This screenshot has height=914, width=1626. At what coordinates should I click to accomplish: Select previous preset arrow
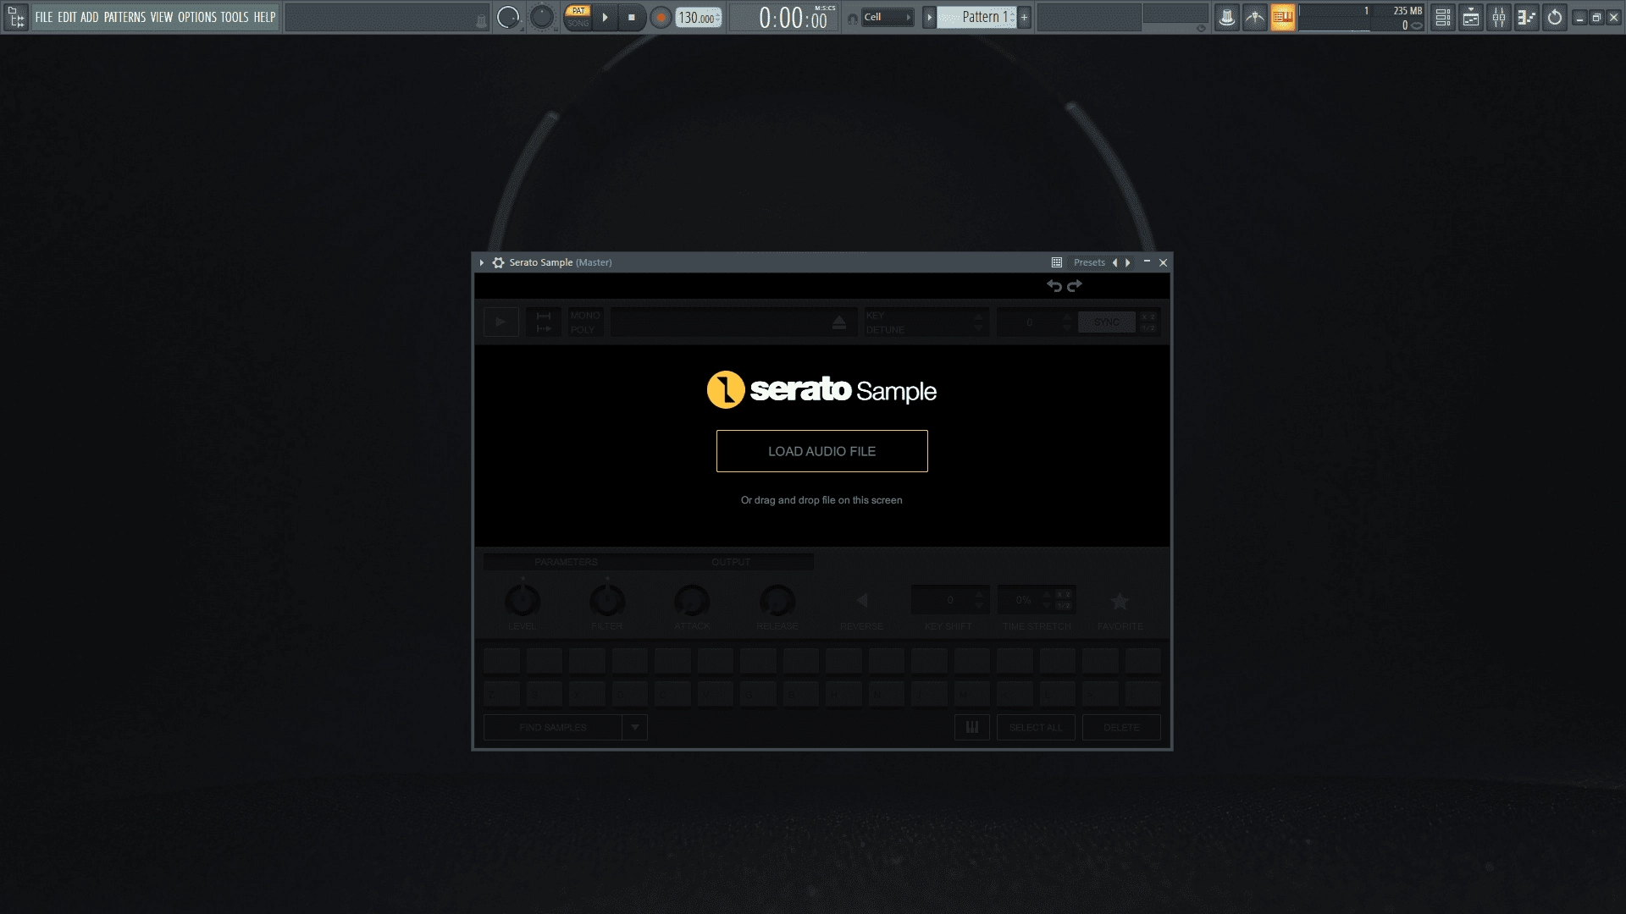click(1114, 262)
